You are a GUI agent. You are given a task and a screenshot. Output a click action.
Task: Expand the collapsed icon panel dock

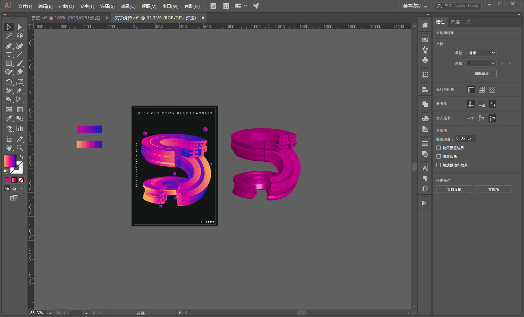pyautogui.click(x=428, y=15)
